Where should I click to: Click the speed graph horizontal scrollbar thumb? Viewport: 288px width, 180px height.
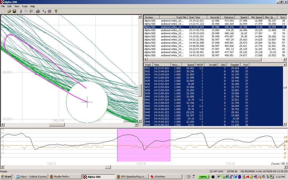point(108,167)
